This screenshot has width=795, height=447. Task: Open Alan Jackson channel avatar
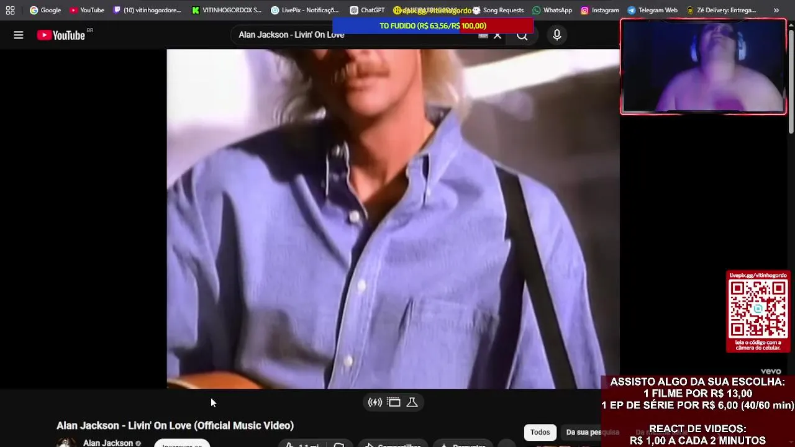66,443
